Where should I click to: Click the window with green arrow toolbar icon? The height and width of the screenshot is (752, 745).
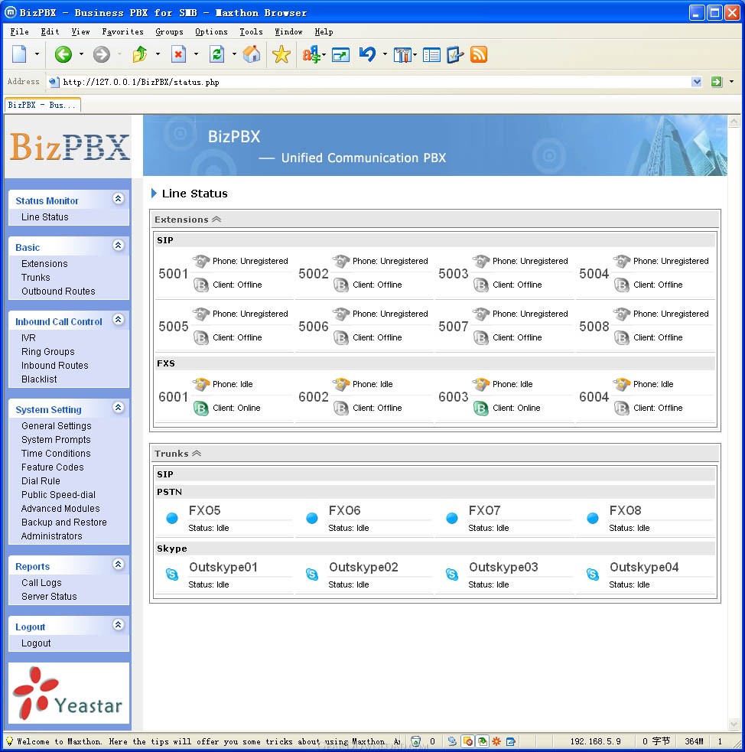340,54
